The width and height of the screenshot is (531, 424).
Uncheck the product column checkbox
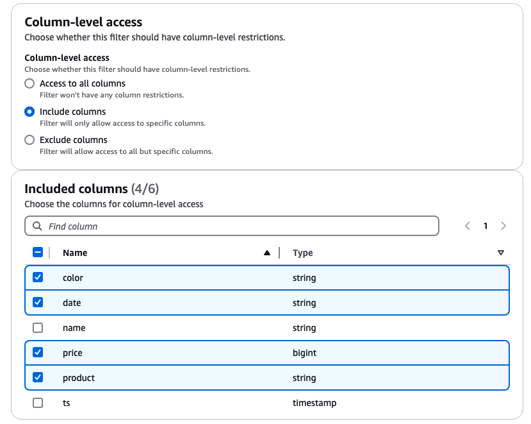pyautogui.click(x=38, y=377)
